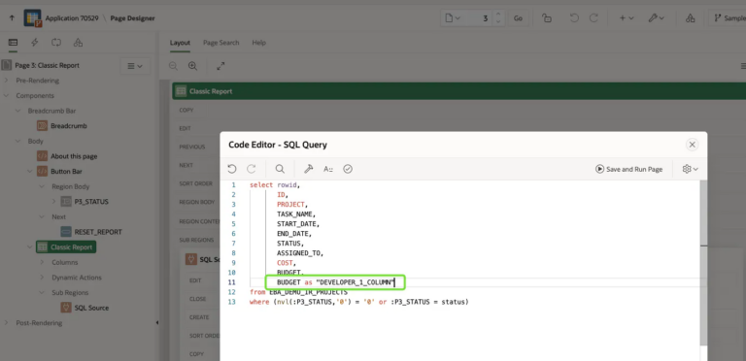This screenshot has height=361, width=746.
Task: Switch to Shared Components tab icon
Action: point(78,43)
